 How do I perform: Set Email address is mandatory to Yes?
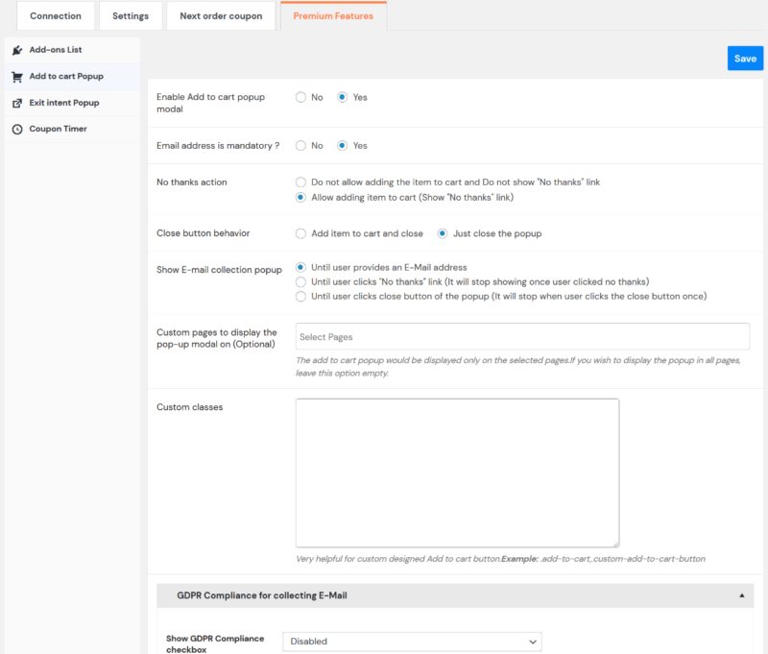343,146
